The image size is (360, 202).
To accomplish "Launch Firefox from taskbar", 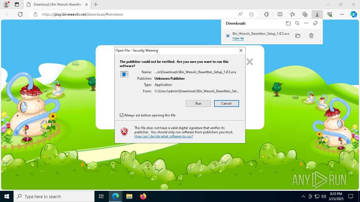I will [x=143, y=196].
